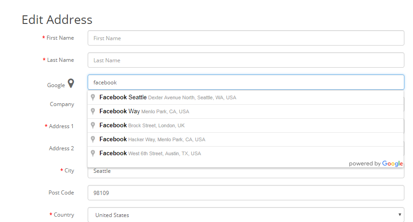The width and height of the screenshot is (413, 222).
Task: Click the pin icon next to Facebook Seattle
Action: click(x=93, y=97)
